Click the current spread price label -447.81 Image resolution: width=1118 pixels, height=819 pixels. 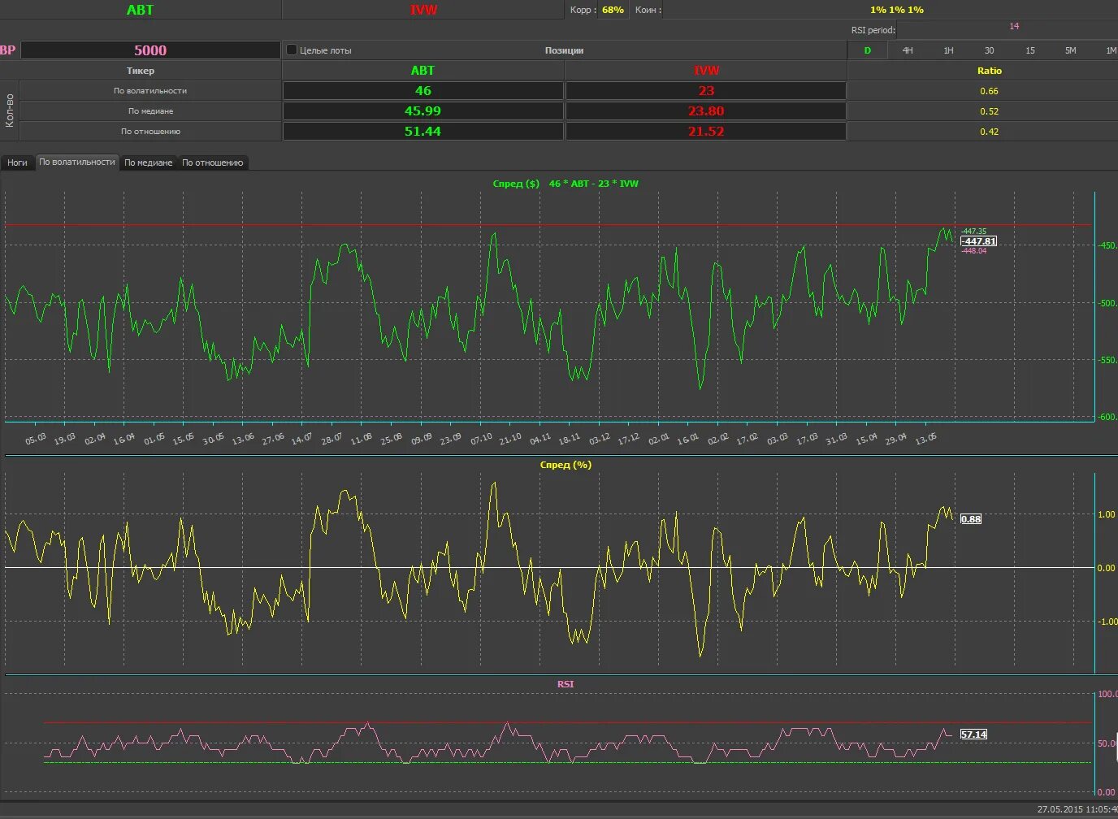coord(979,241)
